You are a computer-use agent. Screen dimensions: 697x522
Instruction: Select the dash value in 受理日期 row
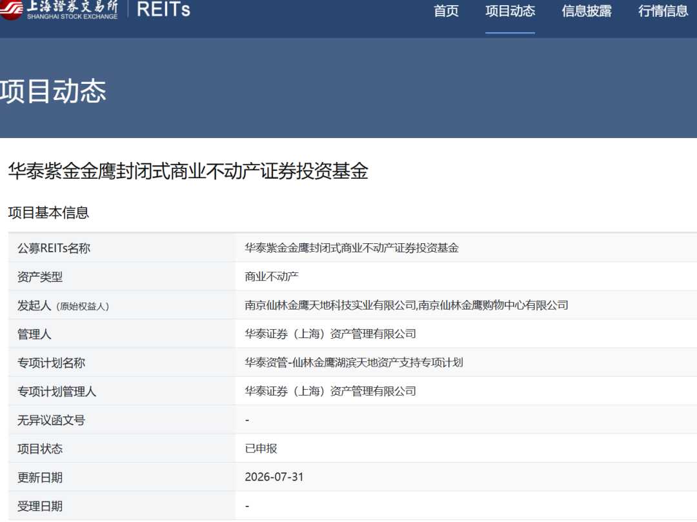pos(247,506)
